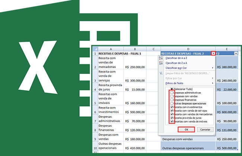This screenshot has height=156, width=242.
Task: Uncheck Receita provinda de juros
Action: coord(172,118)
